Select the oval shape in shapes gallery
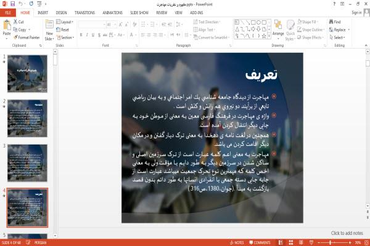This screenshot has height=246, width=370. [x=258, y=22]
